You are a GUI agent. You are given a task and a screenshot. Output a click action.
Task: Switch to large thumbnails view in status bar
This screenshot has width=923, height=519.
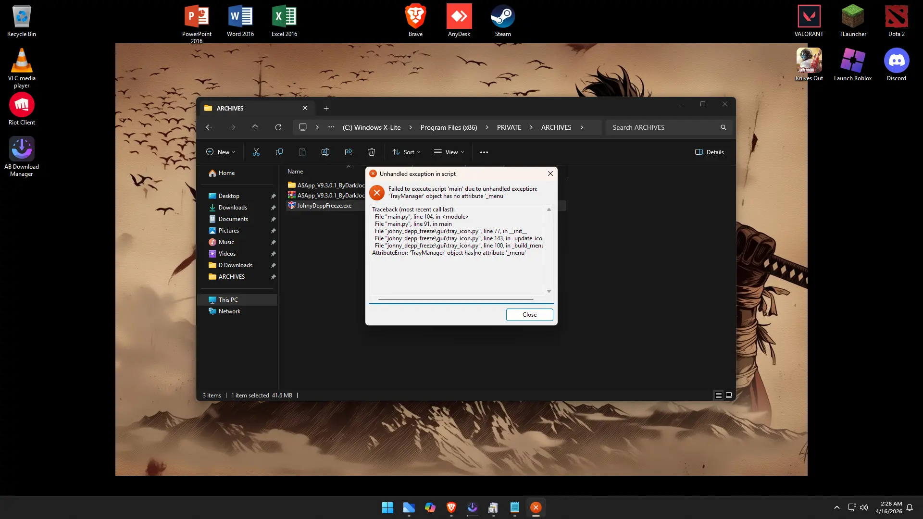[x=729, y=395]
